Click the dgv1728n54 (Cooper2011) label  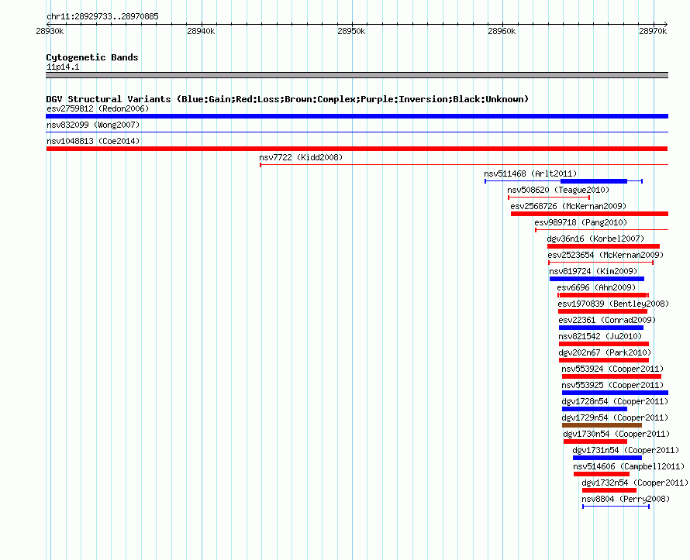tap(616, 401)
